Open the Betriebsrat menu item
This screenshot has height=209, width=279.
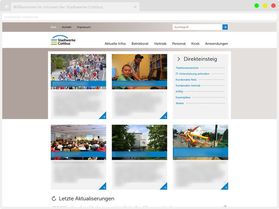coord(140,44)
